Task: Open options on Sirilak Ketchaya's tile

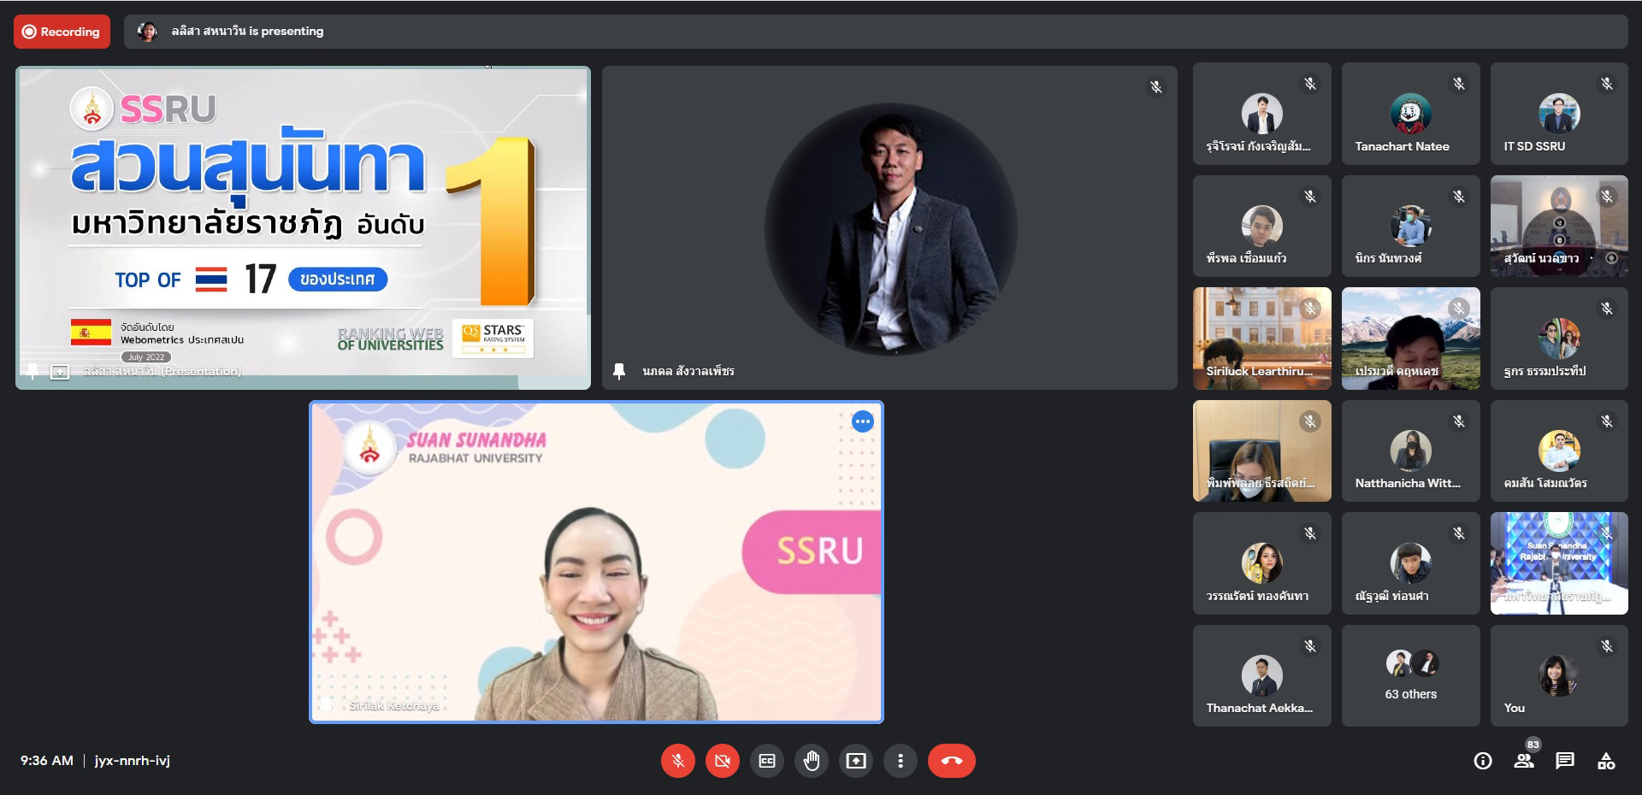Action: 862,421
